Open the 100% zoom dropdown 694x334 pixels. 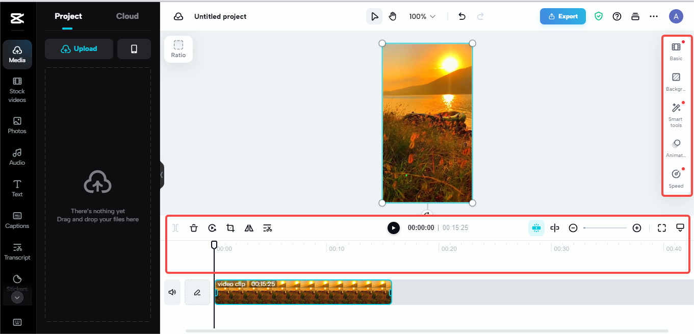(422, 16)
